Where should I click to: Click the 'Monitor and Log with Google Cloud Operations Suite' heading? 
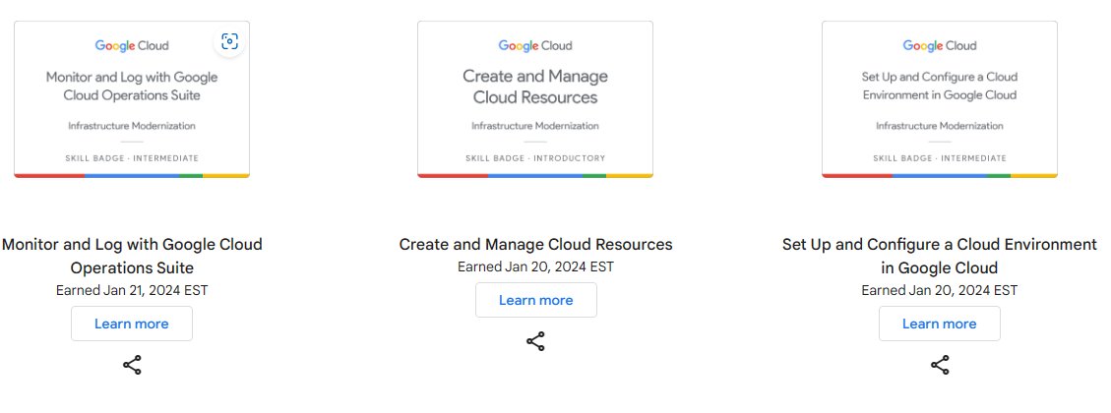132,256
